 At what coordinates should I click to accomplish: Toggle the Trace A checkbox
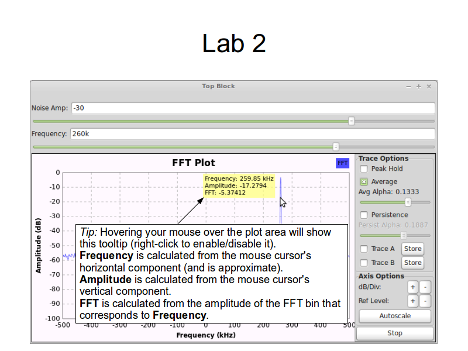click(364, 249)
